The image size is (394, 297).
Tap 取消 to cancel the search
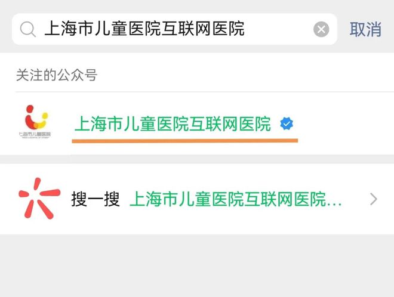[x=365, y=29]
